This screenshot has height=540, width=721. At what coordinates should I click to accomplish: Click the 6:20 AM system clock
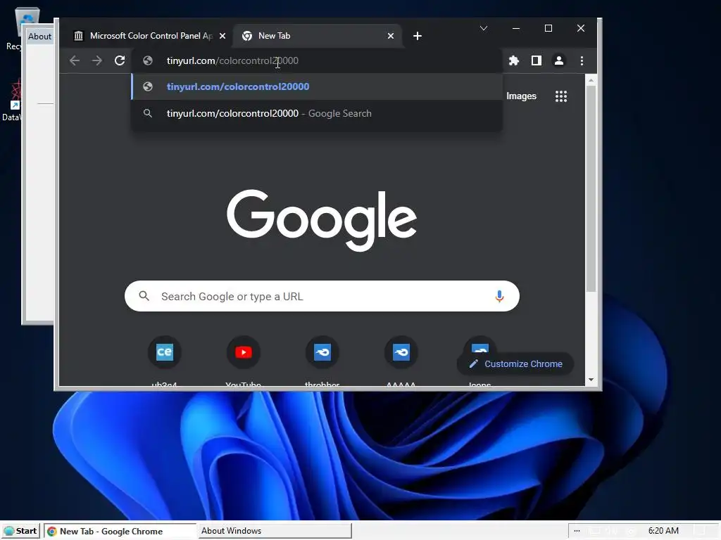pyautogui.click(x=663, y=531)
